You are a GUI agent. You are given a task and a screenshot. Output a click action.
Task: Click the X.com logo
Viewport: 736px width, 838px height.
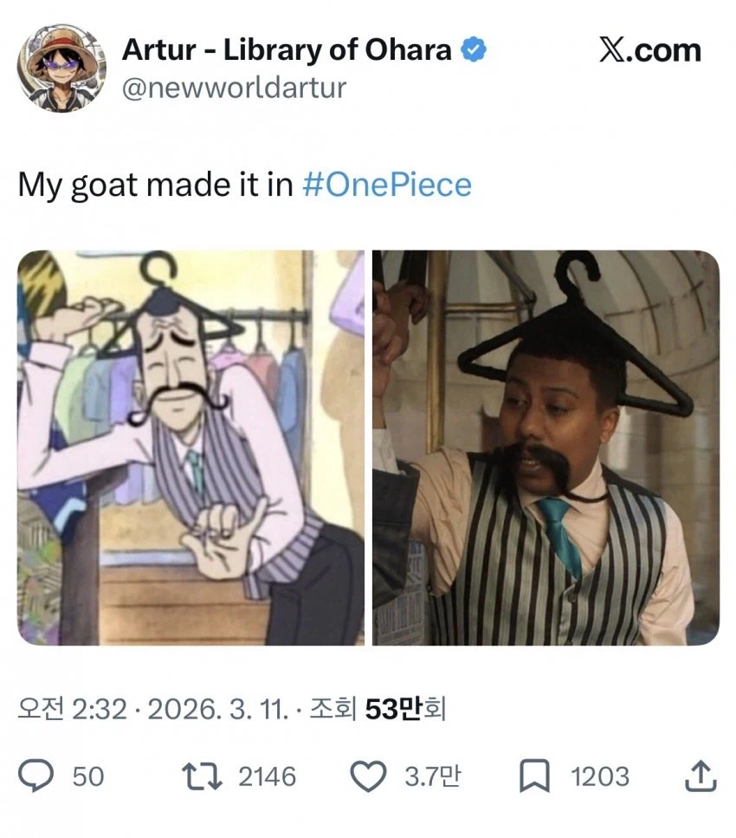click(x=649, y=50)
